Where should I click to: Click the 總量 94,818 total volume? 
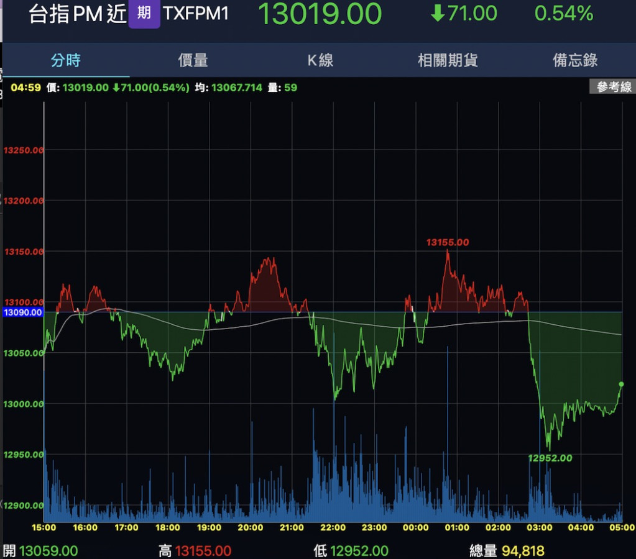507,551
